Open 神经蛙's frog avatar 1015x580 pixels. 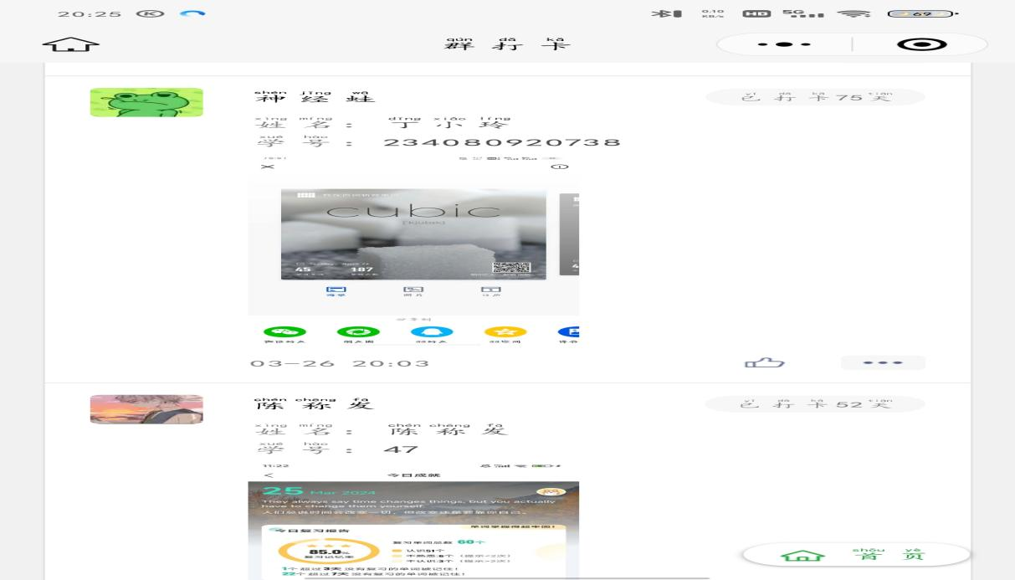(x=146, y=102)
